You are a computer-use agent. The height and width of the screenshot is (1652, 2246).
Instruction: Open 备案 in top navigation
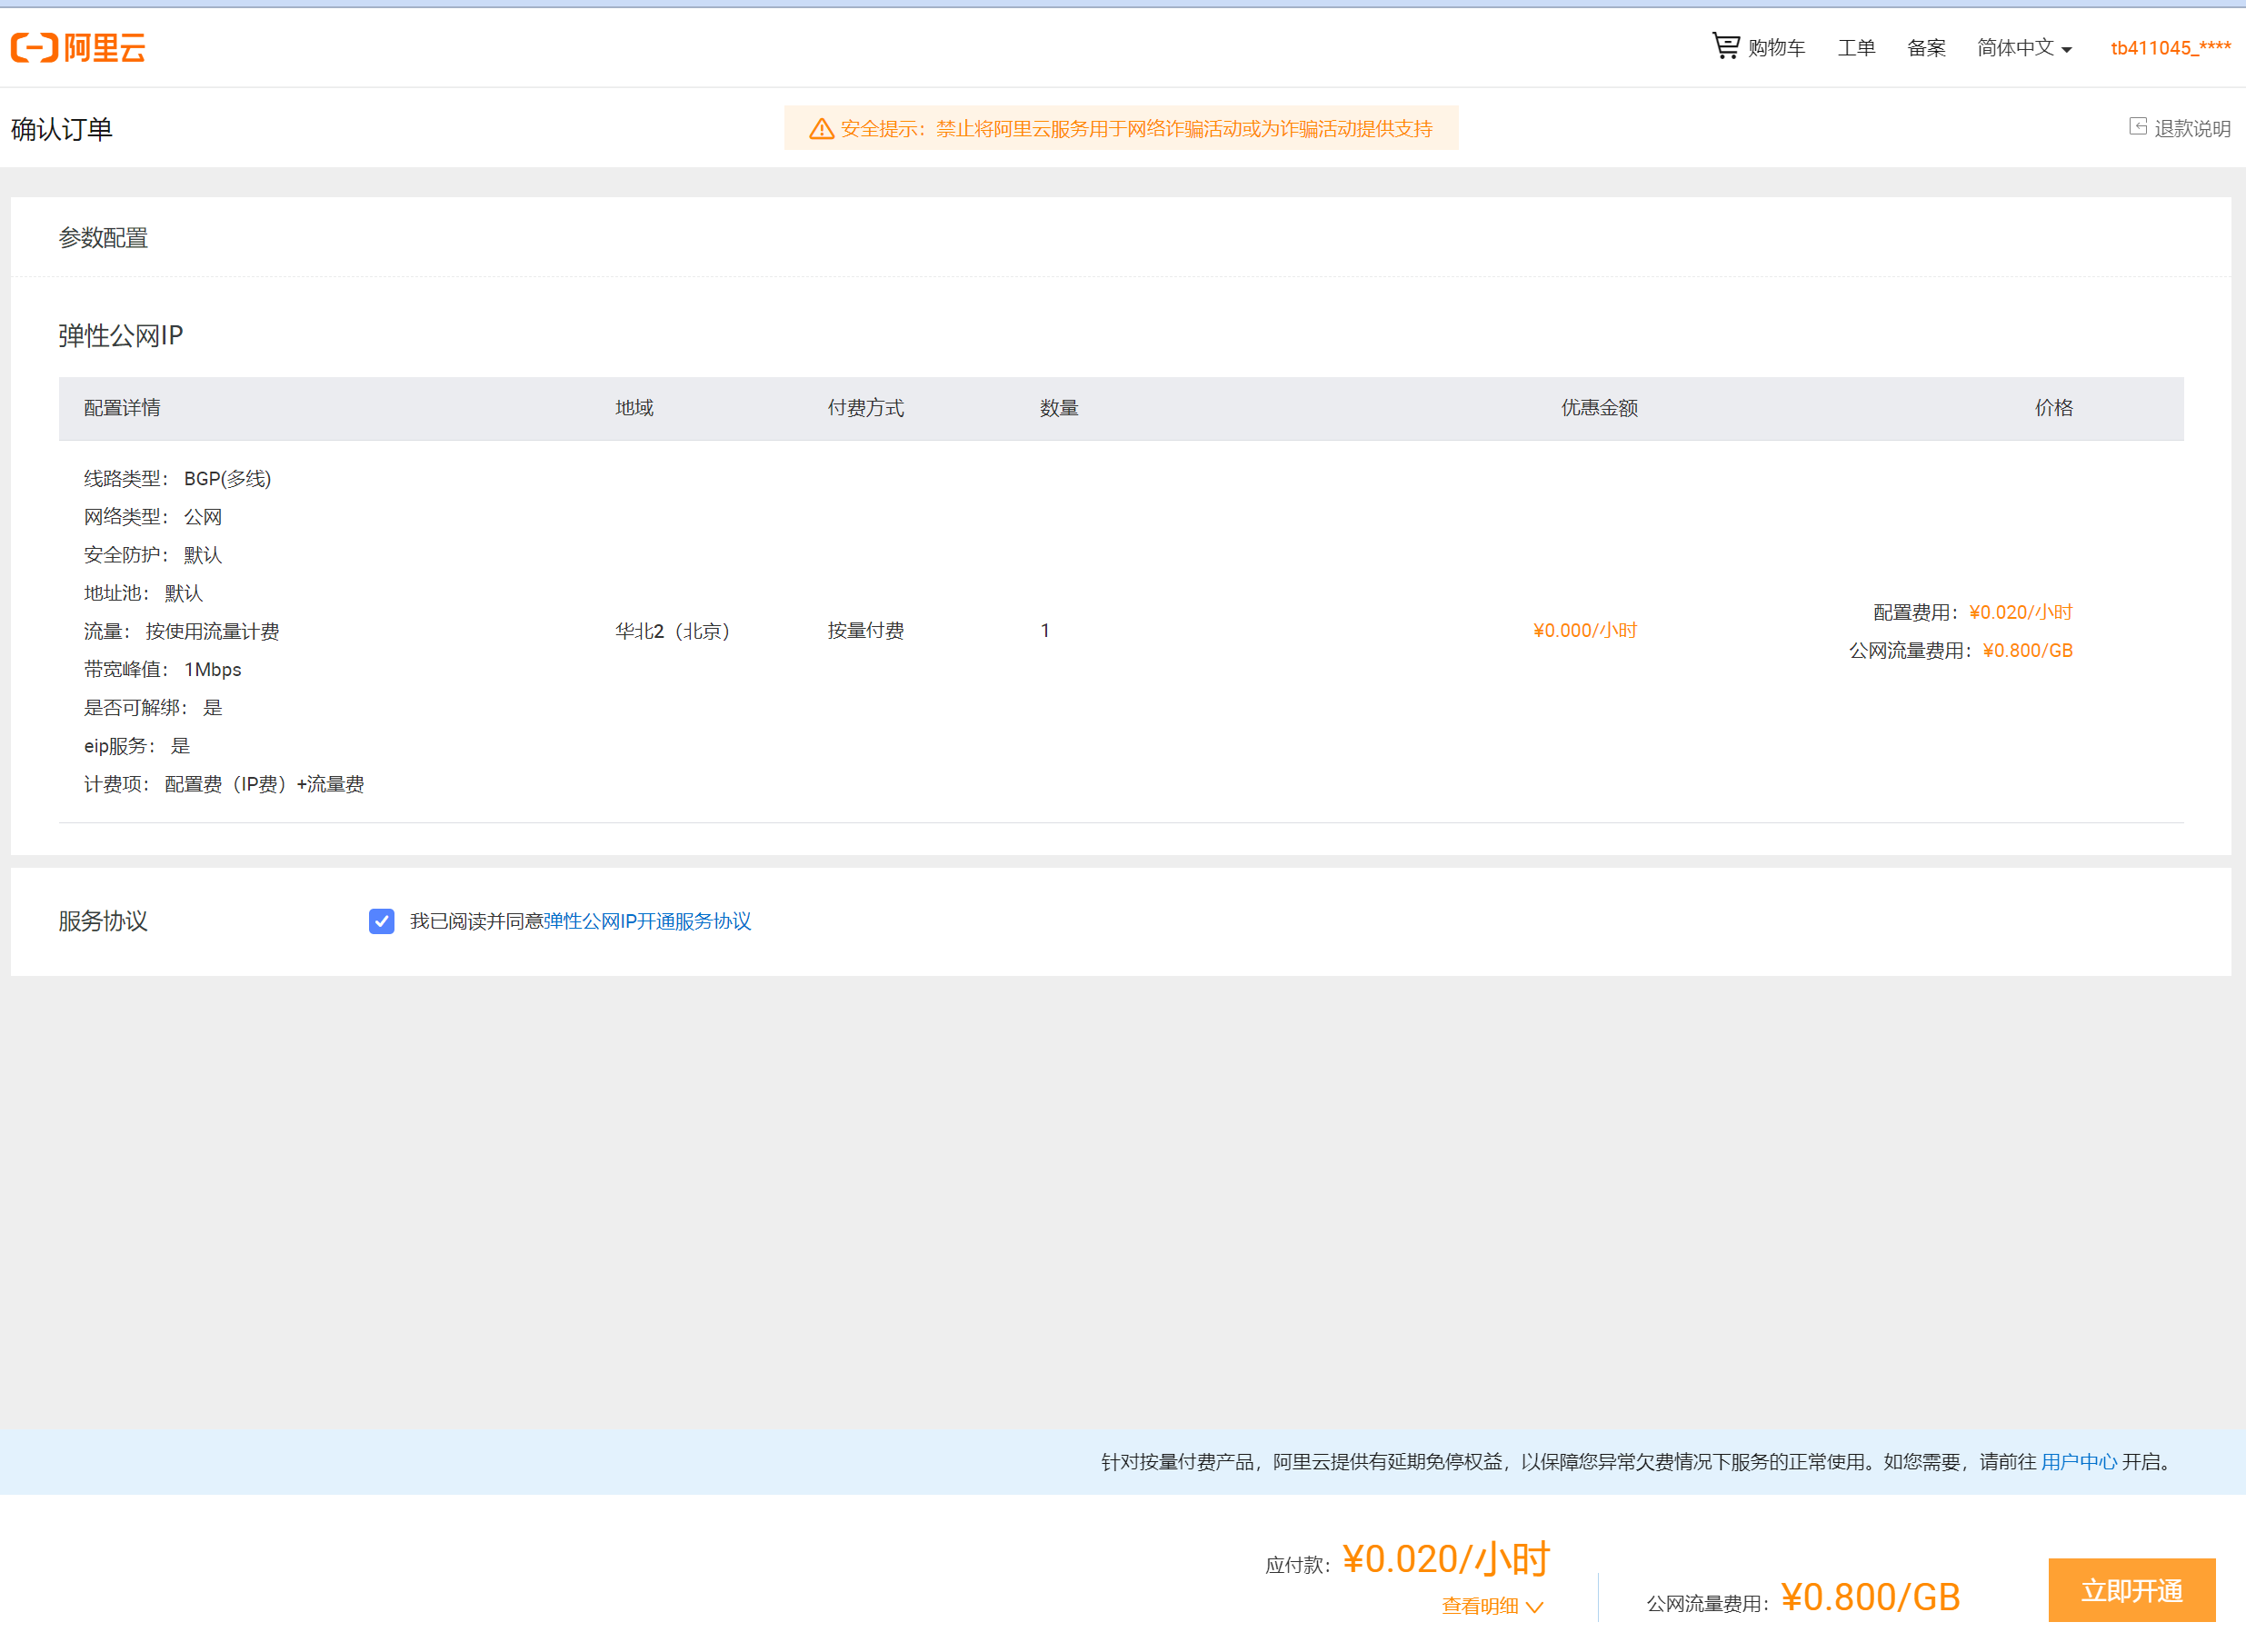click(x=1926, y=48)
